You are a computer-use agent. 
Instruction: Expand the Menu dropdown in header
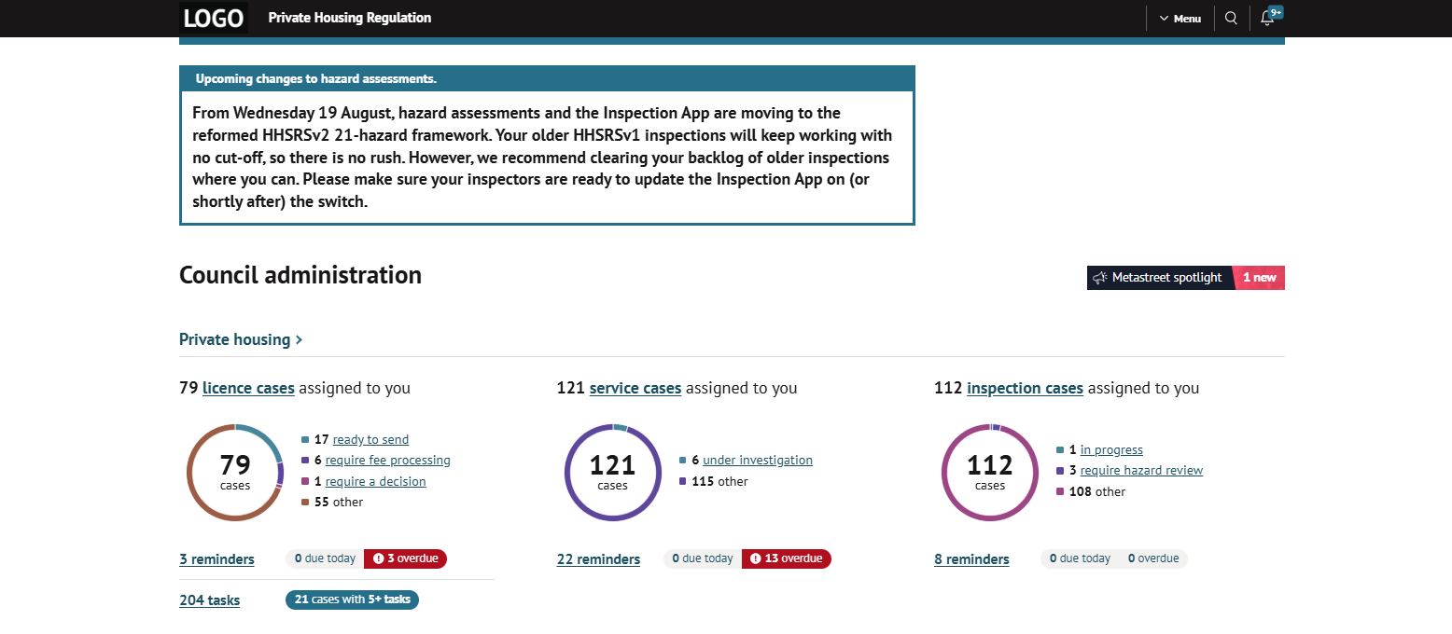[x=1180, y=18]
